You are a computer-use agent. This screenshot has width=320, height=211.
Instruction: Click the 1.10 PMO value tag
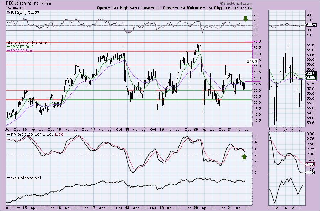[310, 173]
